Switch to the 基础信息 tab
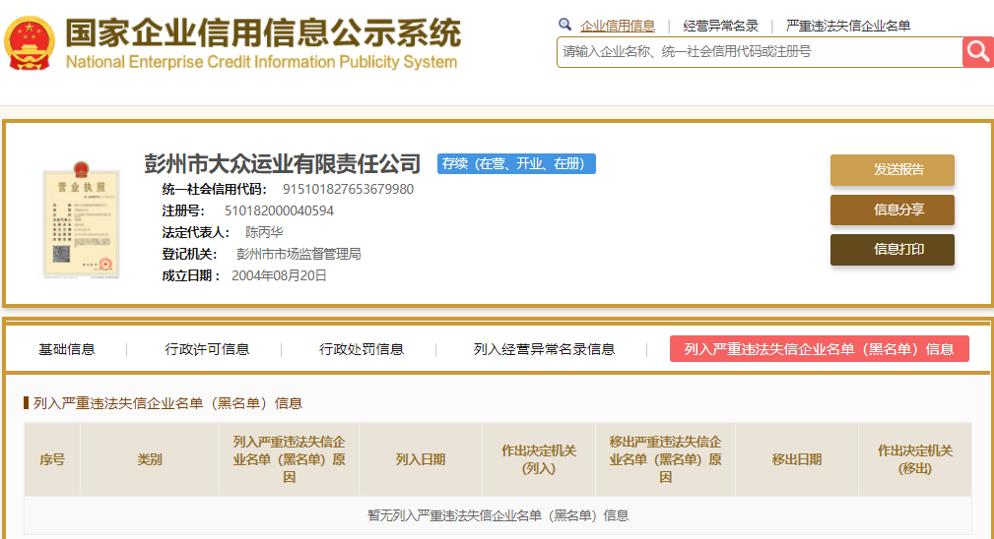The image size is (994, 539). (67, 349)
